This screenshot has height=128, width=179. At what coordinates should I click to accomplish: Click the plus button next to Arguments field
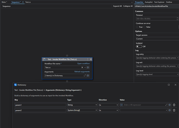[88, 76]
